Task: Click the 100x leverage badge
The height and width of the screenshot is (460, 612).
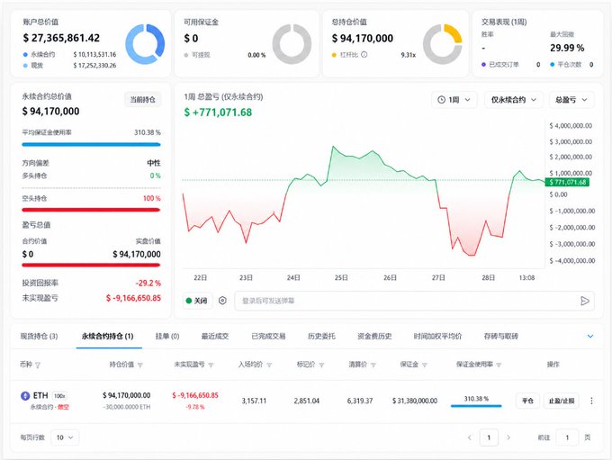Action: tap(59, 396)
